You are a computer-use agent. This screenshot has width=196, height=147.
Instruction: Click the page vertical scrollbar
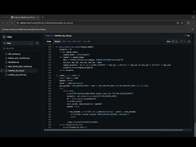(195, 130)
